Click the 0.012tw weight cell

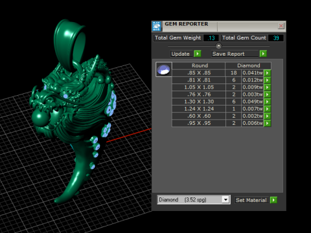tap(253, 80)
